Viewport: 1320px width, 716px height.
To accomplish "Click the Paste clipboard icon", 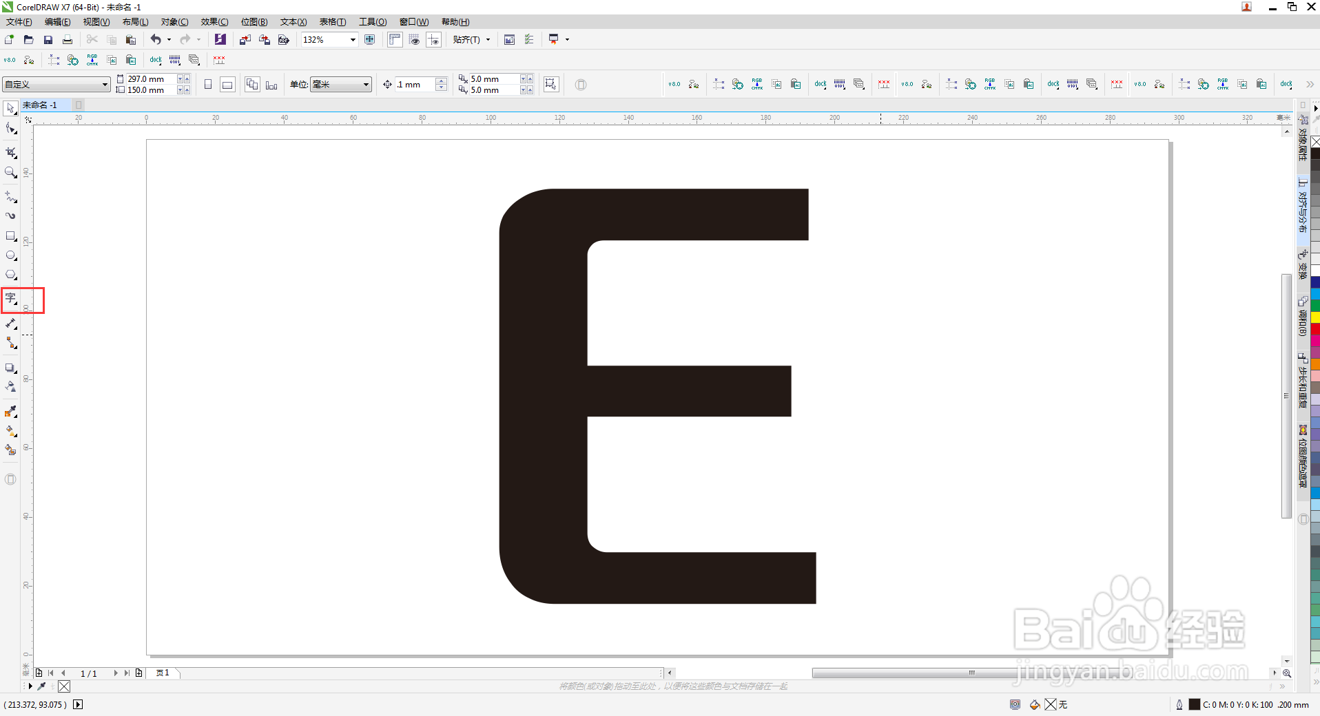I will coord(131,40).
